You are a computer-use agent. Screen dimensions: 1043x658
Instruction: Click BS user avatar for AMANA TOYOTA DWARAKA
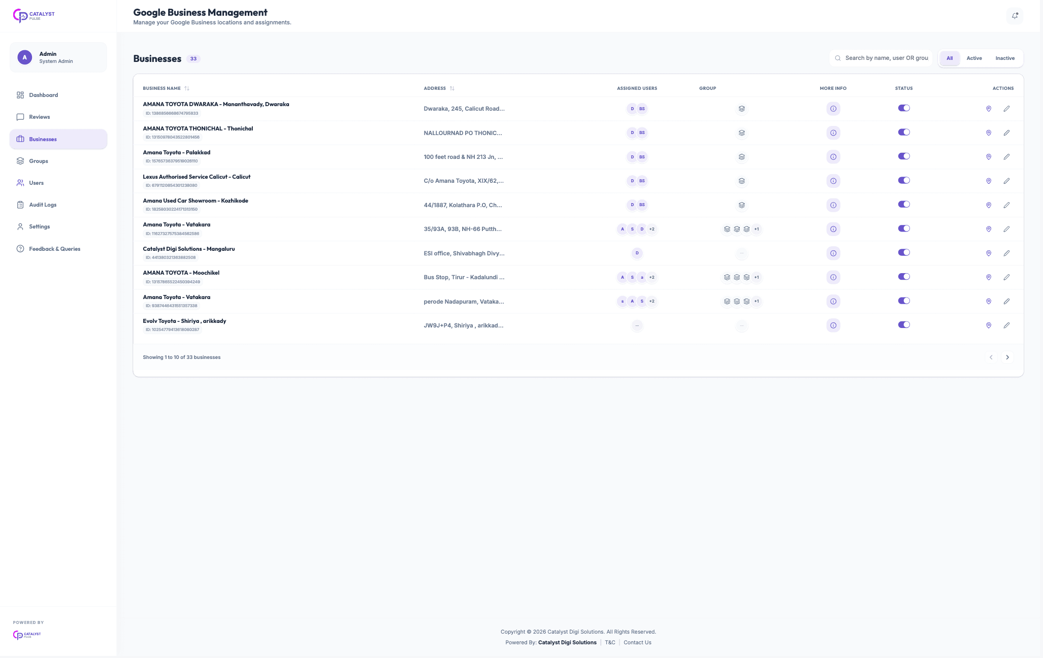point(642,109)
